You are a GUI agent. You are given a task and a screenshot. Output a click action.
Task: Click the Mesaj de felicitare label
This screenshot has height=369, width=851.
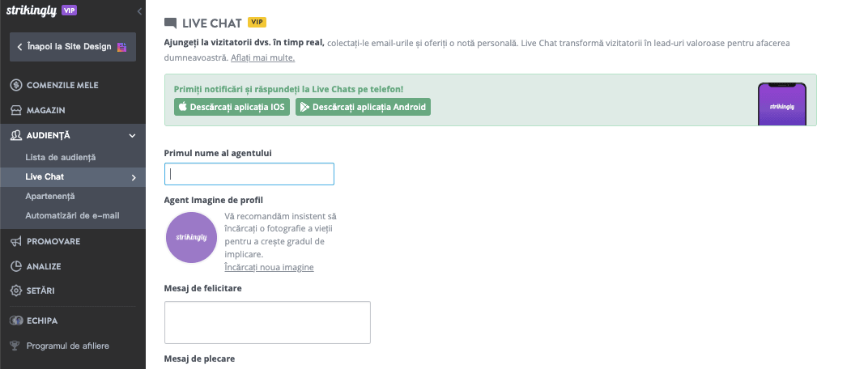pos(203,288)
